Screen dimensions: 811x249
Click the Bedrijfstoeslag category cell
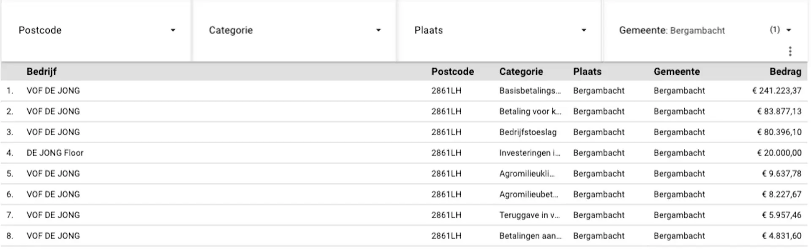pyautogui.click(x=528, y=132)
